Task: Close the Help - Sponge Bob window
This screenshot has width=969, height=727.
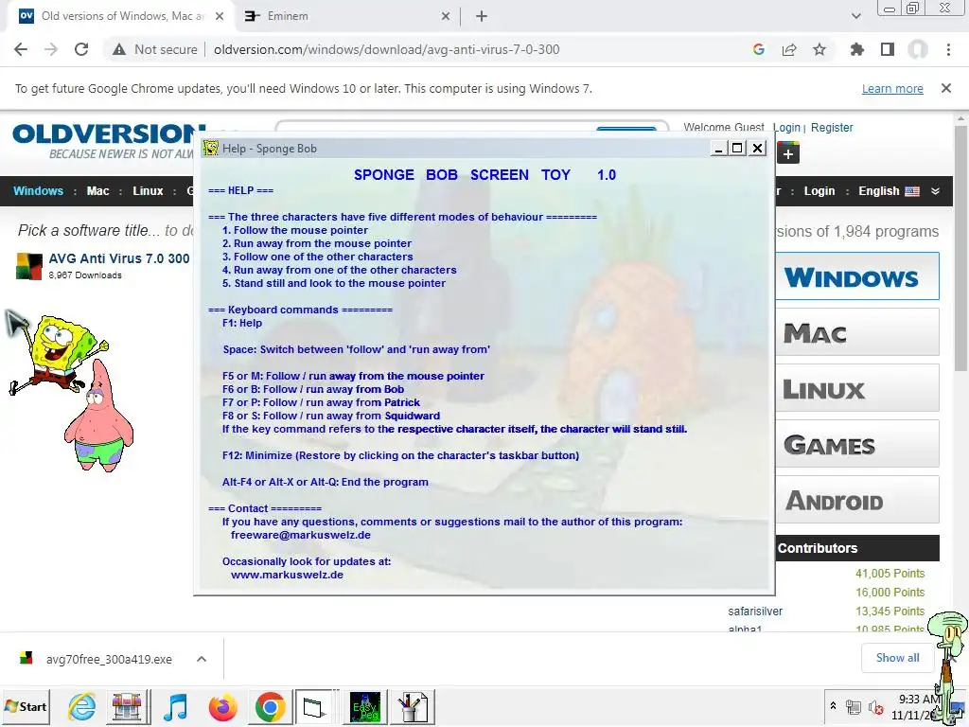Action: [x=757, y=149]
